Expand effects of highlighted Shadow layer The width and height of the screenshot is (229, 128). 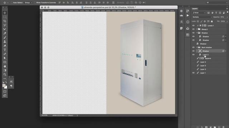coord(226,51)
